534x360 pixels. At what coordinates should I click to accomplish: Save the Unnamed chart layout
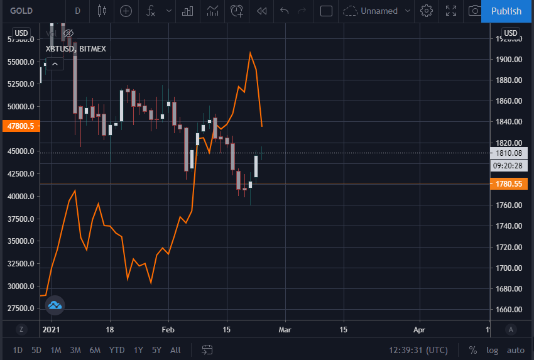pyautogui.click(x=370, y=11)
